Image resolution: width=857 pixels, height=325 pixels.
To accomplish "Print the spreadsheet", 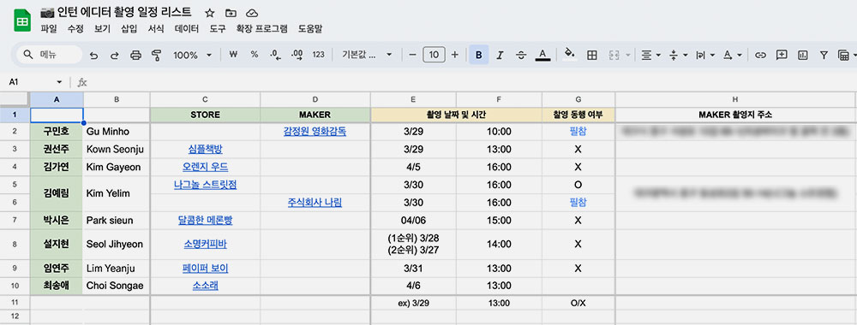I will pos(135,55).
